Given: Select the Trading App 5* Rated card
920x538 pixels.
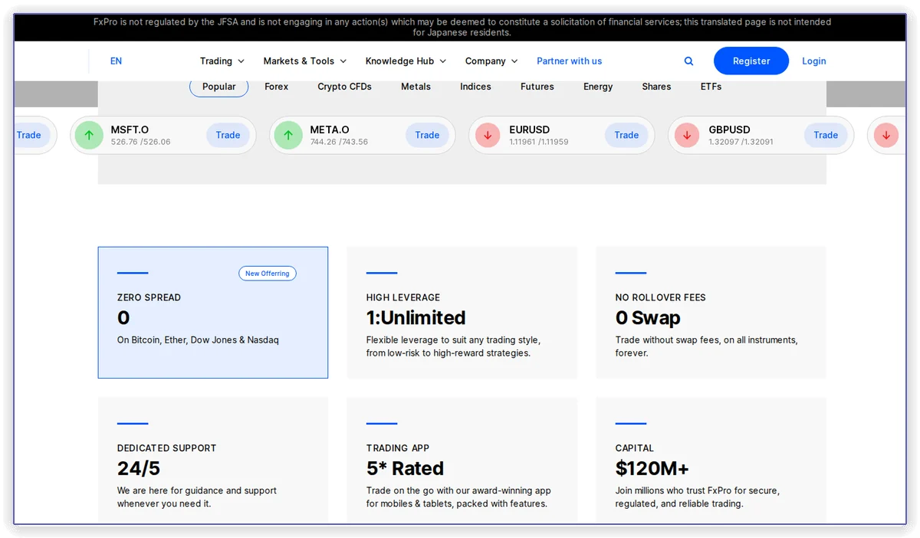Looking at the screenshot, I should click(x=462, y=461).
